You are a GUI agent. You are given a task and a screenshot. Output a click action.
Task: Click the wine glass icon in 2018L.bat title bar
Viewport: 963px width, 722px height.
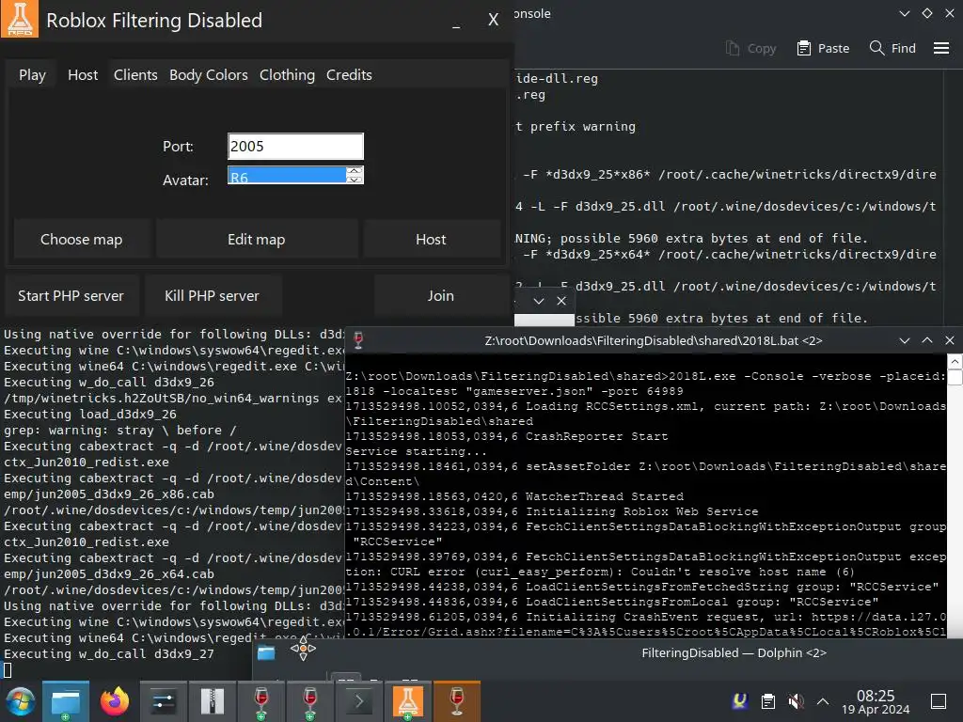point(358,340)
